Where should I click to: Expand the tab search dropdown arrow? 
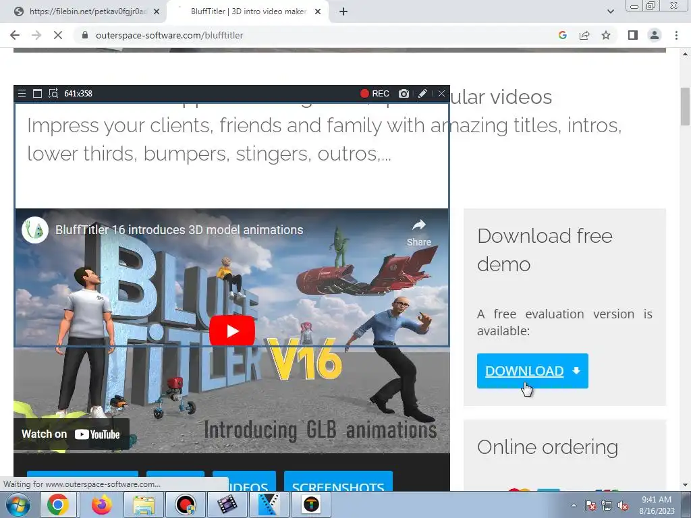click(610, 11)
